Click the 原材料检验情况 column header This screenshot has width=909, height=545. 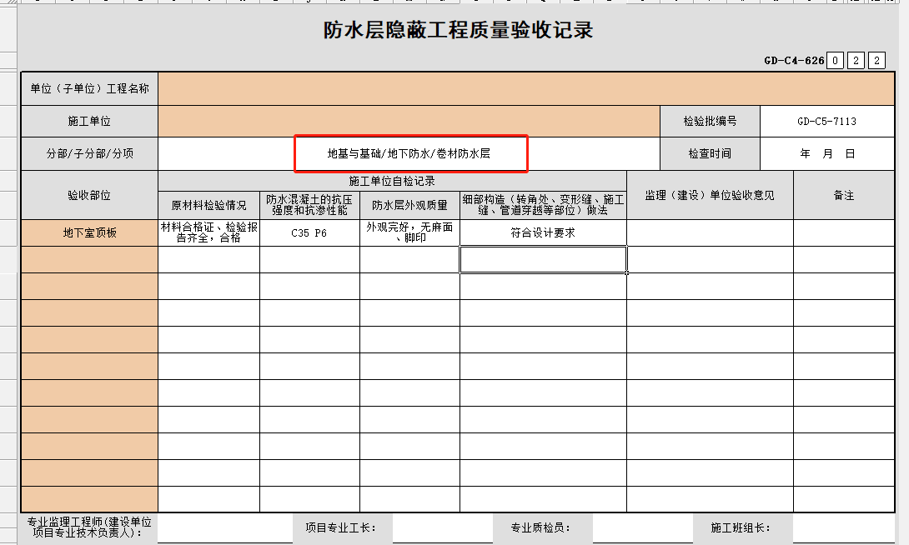click(208, 205)
